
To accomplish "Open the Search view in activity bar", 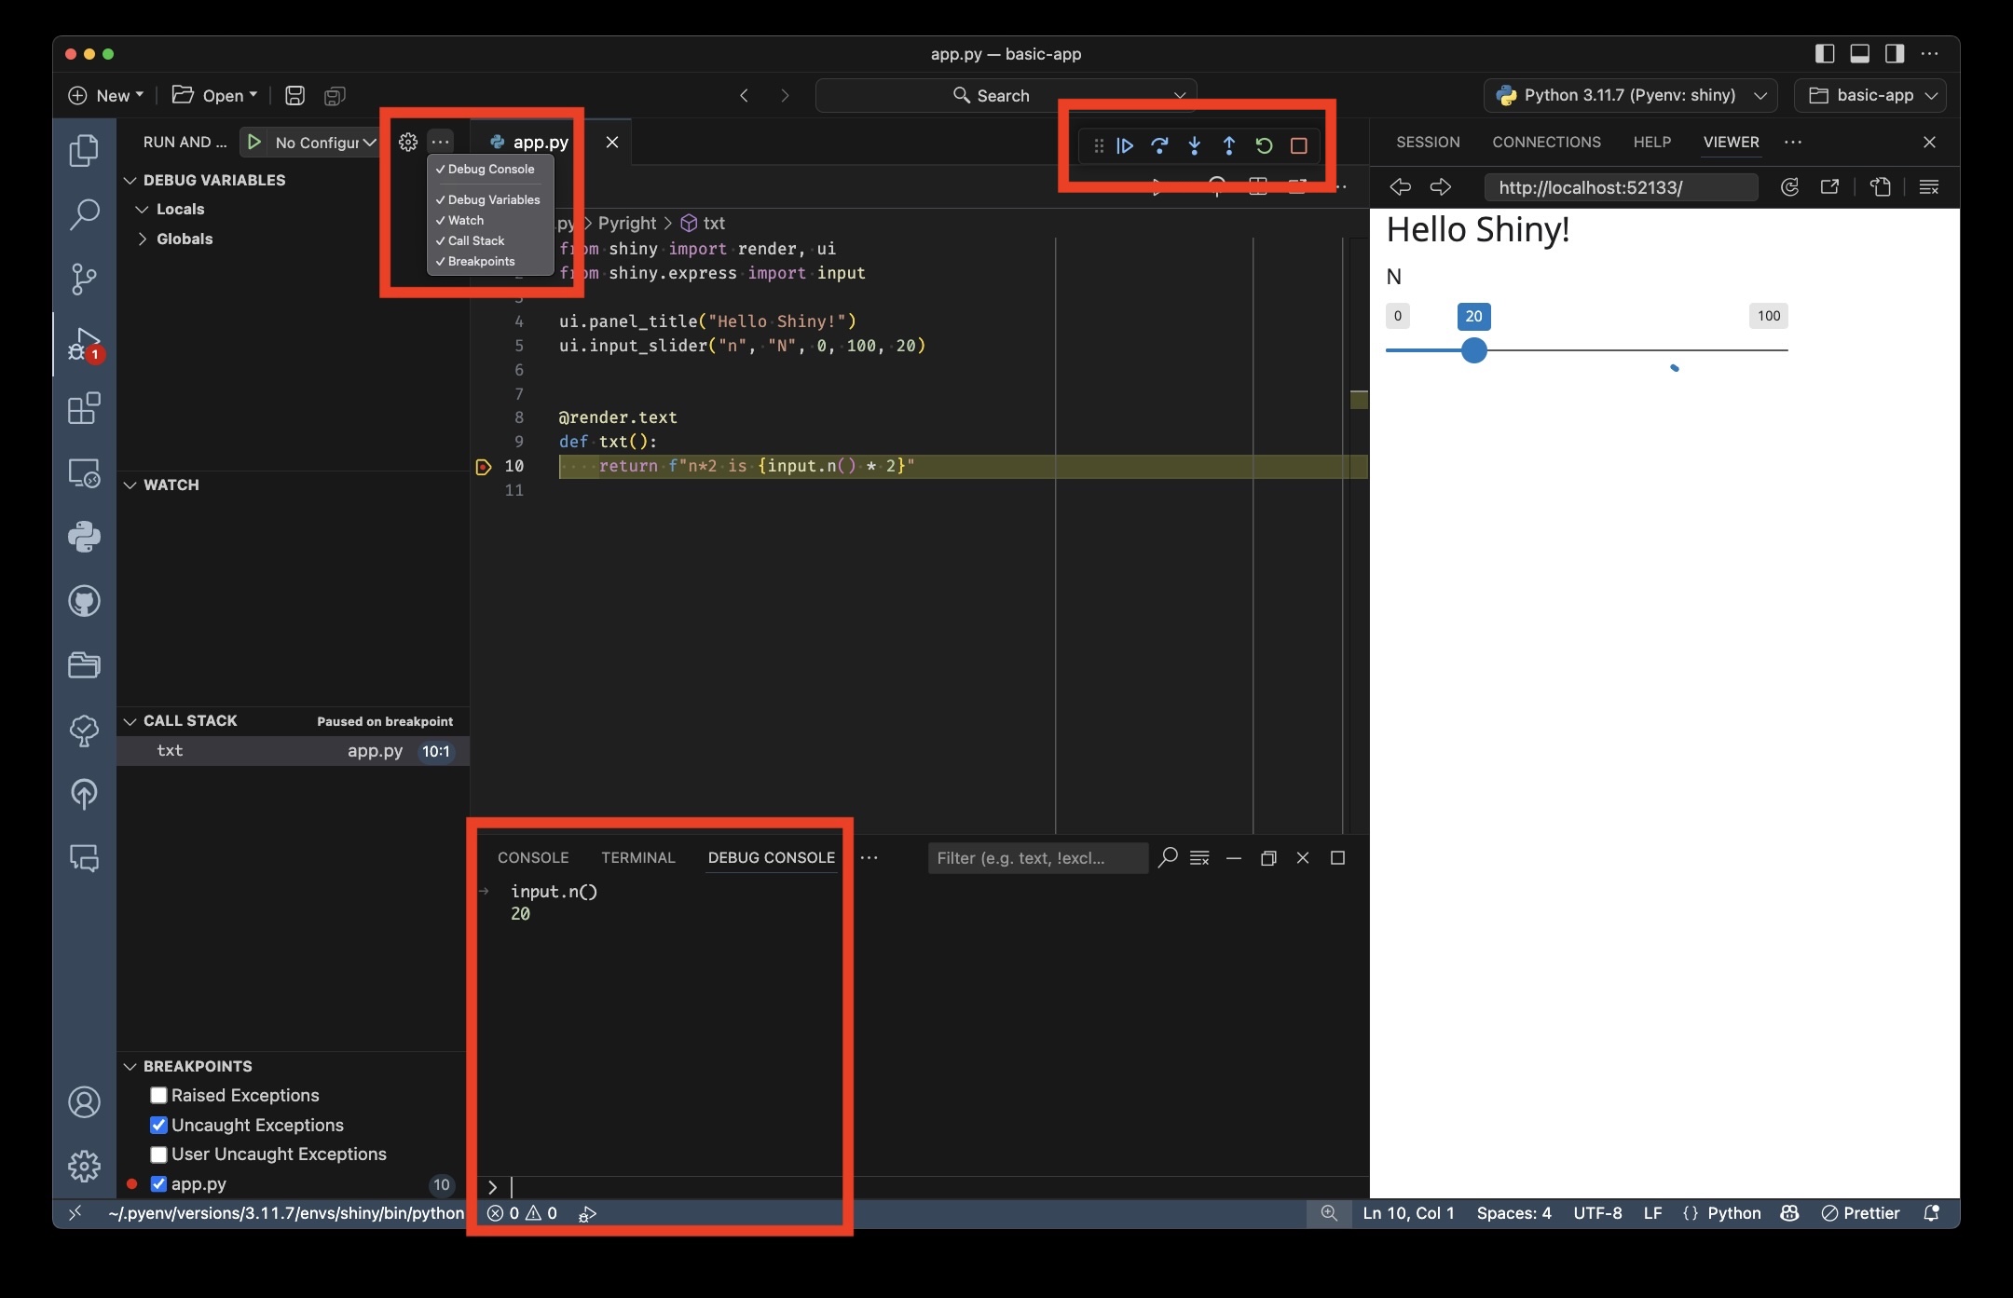I will (x=84, y=214).
